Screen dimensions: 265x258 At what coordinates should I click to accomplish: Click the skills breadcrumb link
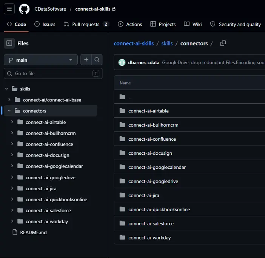pos(167,44)
